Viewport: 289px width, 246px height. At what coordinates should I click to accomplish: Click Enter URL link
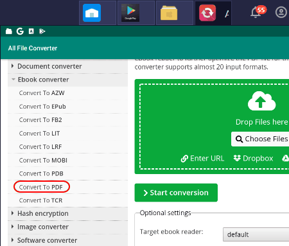click(202, 159)
